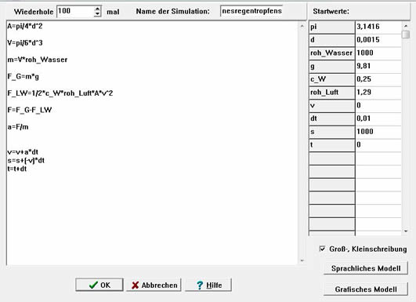Viewport: 416px width, 302px height.
Task: Click the Abbrechen button
Action: coord(154,285)
